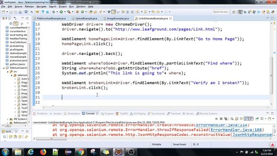Viewport: 277px width, 156px height.
Task: Click the Quick Access search field
Action: tap(220, 12)
